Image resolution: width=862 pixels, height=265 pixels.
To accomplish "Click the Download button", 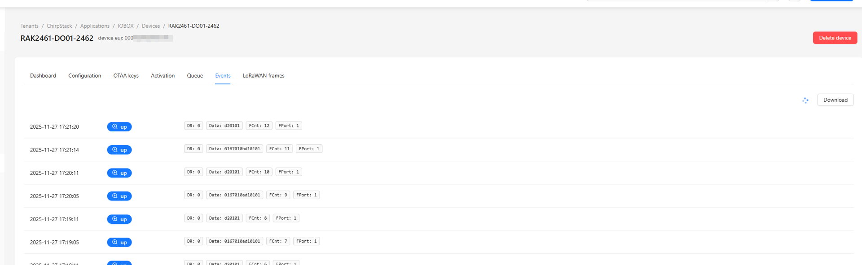I will coord(835,100).
